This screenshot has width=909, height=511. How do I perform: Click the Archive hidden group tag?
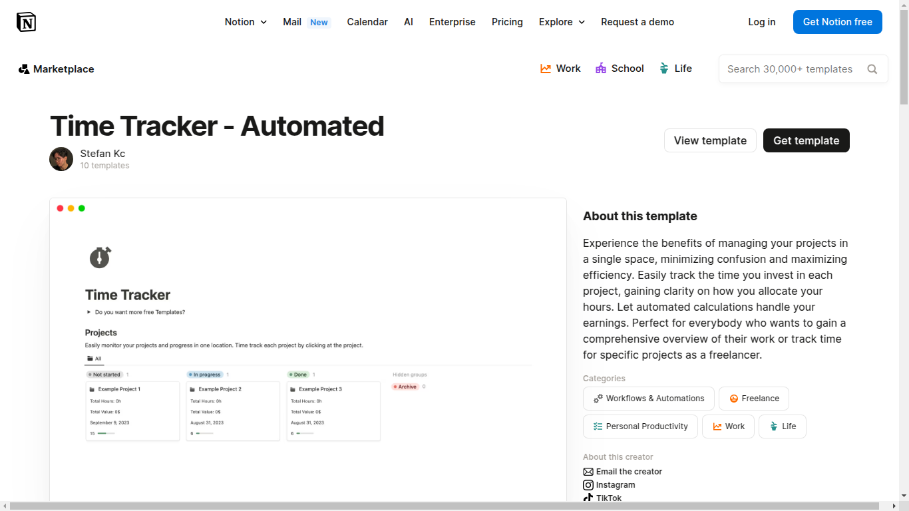405,387
